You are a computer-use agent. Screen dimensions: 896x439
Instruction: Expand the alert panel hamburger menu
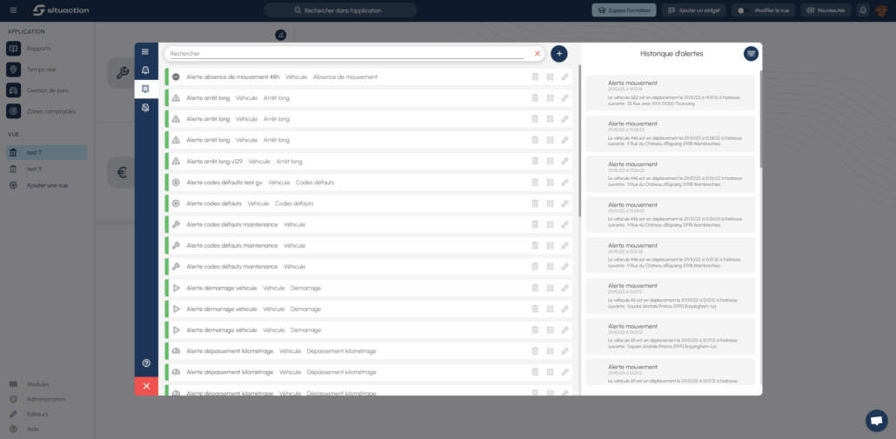tap(145, 52)
